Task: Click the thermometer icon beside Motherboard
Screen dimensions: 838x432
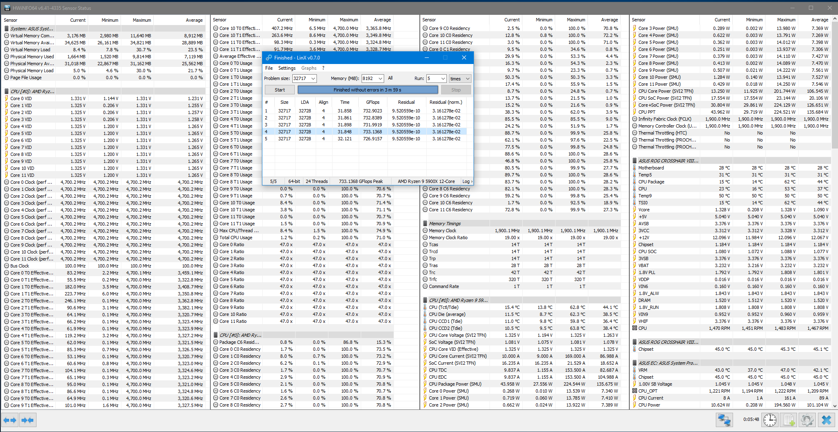Action: click(x=635, y=168)
